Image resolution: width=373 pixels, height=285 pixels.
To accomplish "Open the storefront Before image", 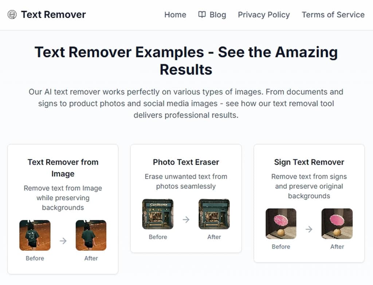I will [158, 214].
